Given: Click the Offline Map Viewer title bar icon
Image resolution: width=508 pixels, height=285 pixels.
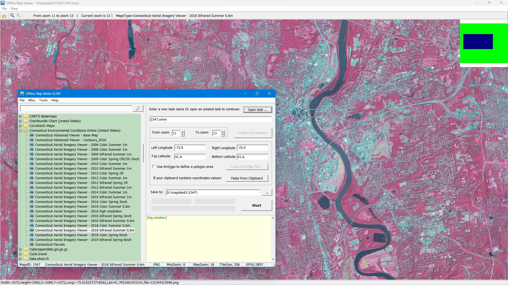Looking at the screenshot, I should point(3,3).
